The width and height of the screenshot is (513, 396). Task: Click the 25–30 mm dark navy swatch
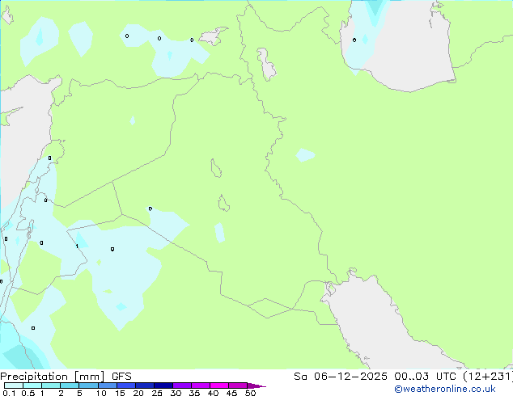[x=163, y=385]
